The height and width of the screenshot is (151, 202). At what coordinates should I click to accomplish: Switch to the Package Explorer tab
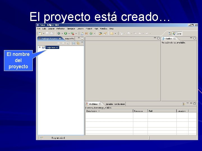[x=49, y=39]
